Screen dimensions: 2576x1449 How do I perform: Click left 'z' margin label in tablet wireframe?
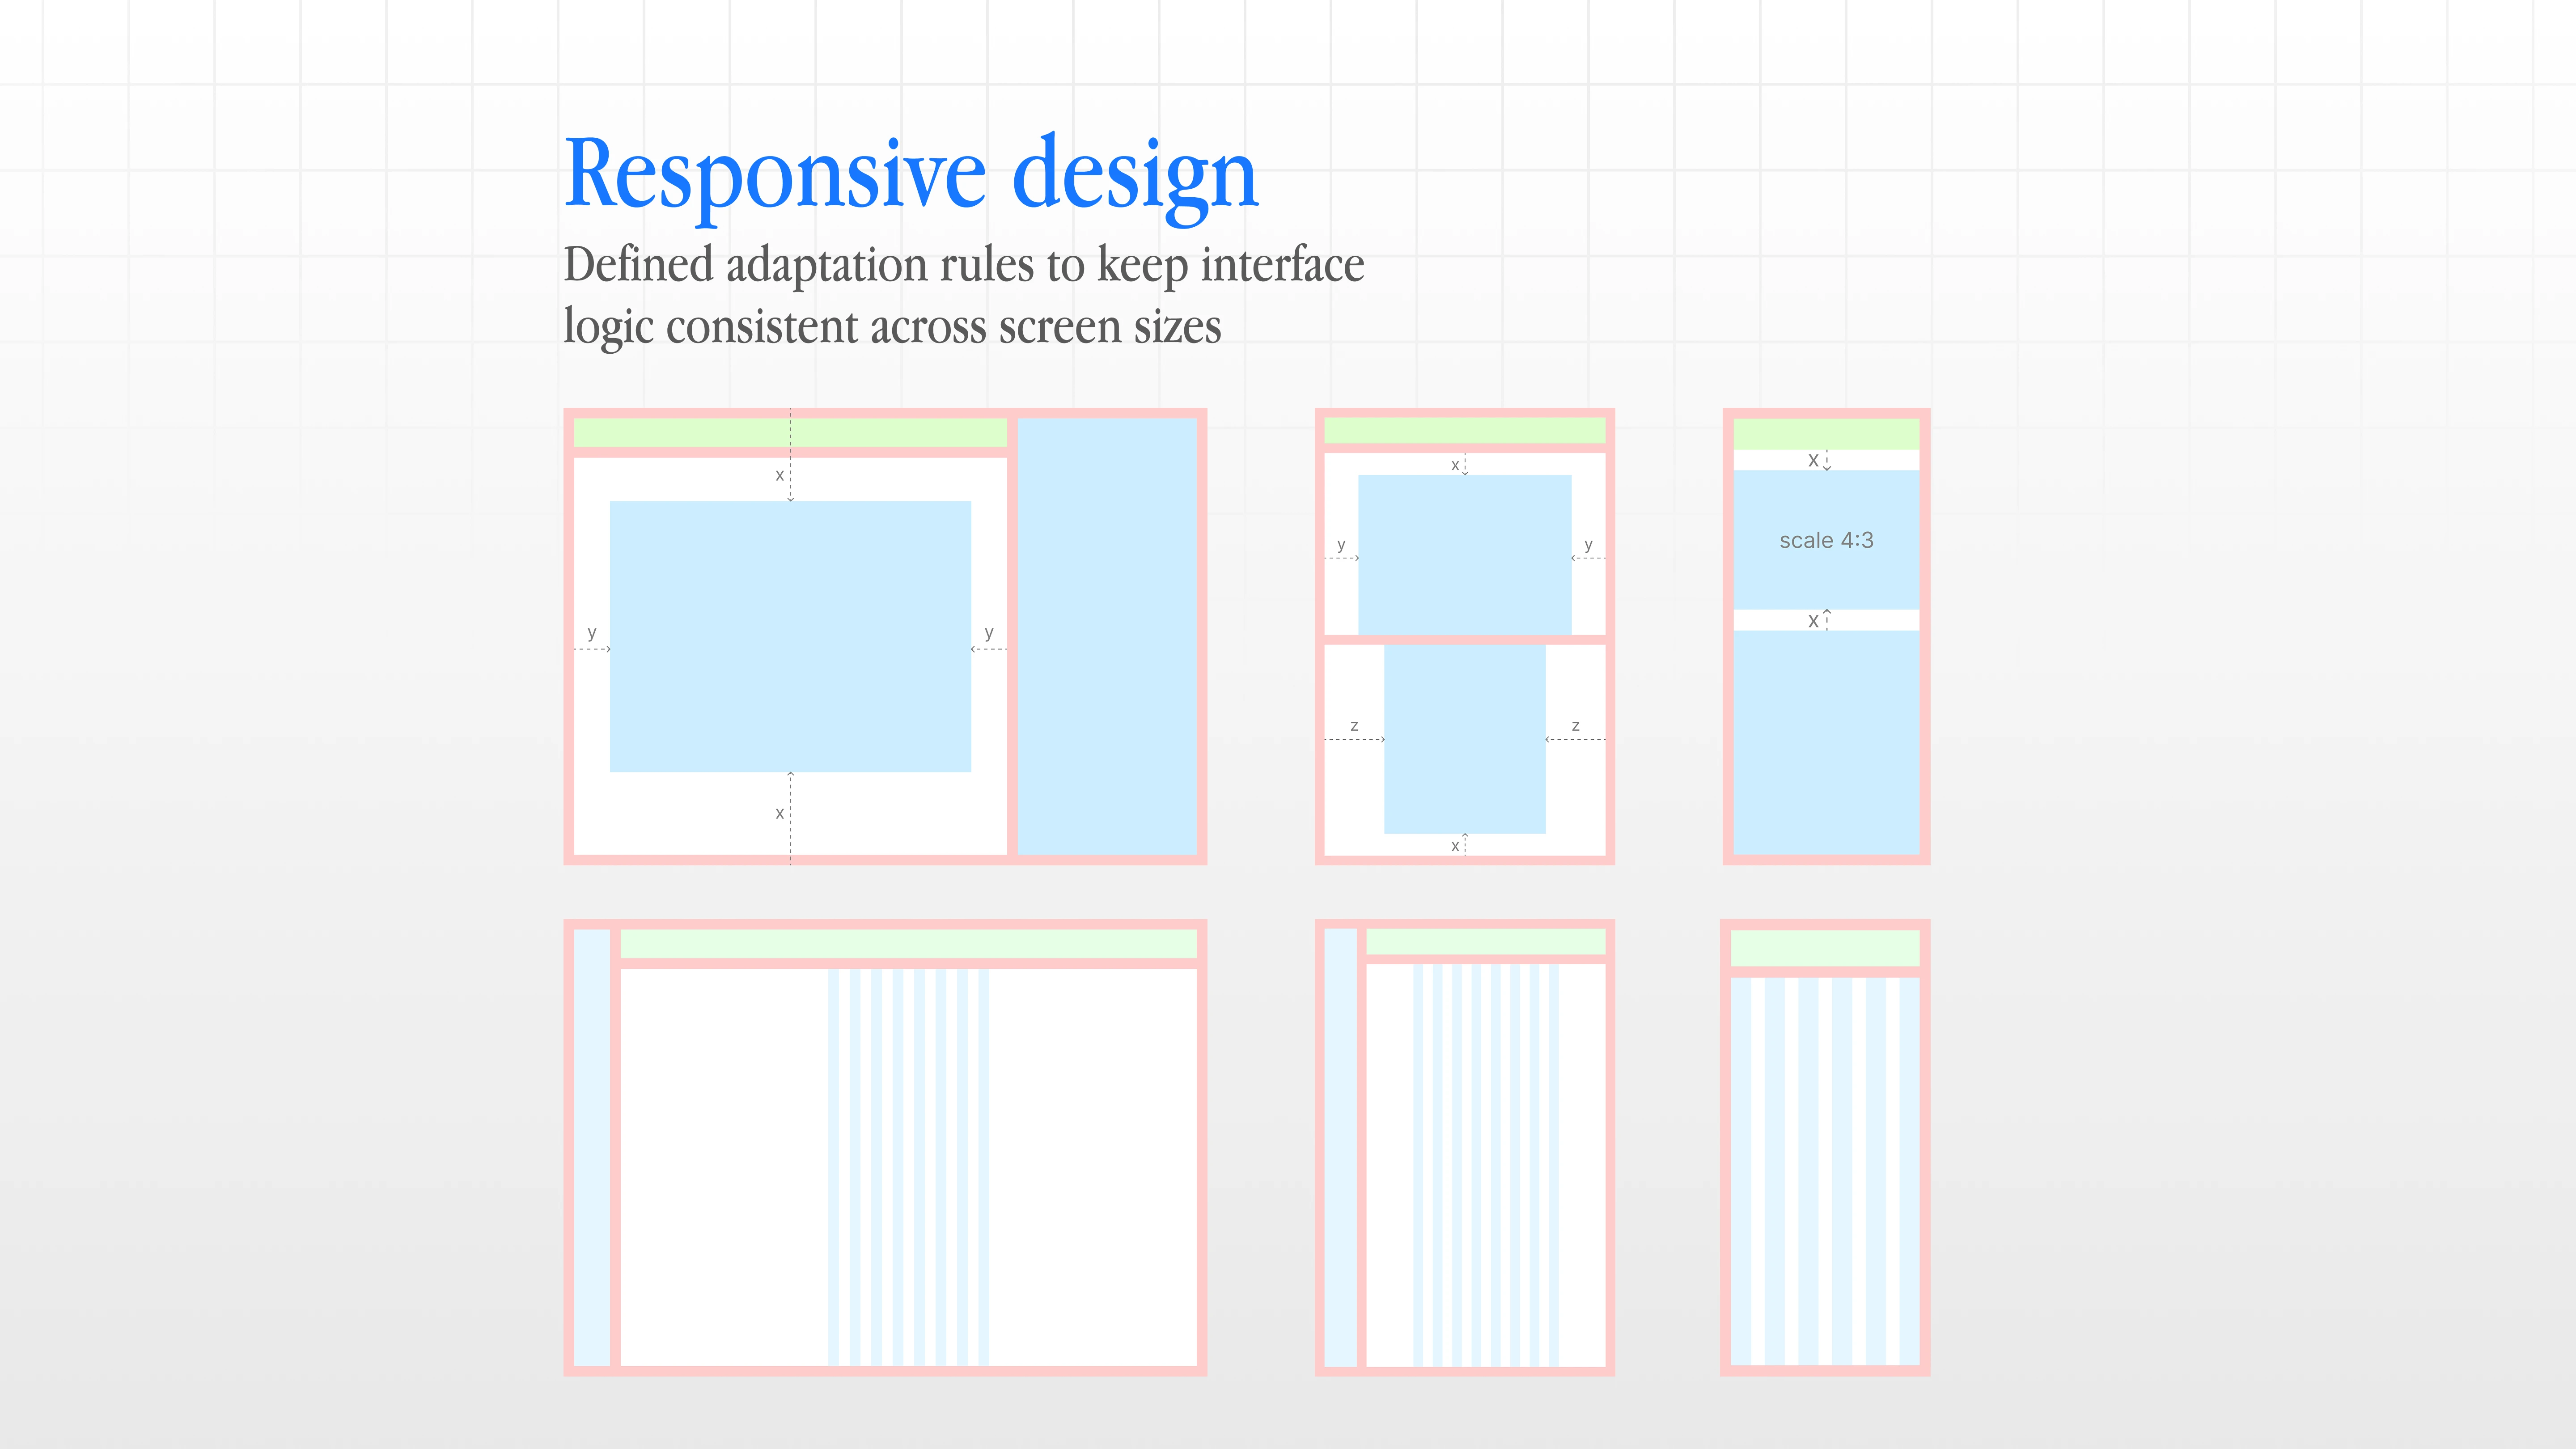(1354, 726)
